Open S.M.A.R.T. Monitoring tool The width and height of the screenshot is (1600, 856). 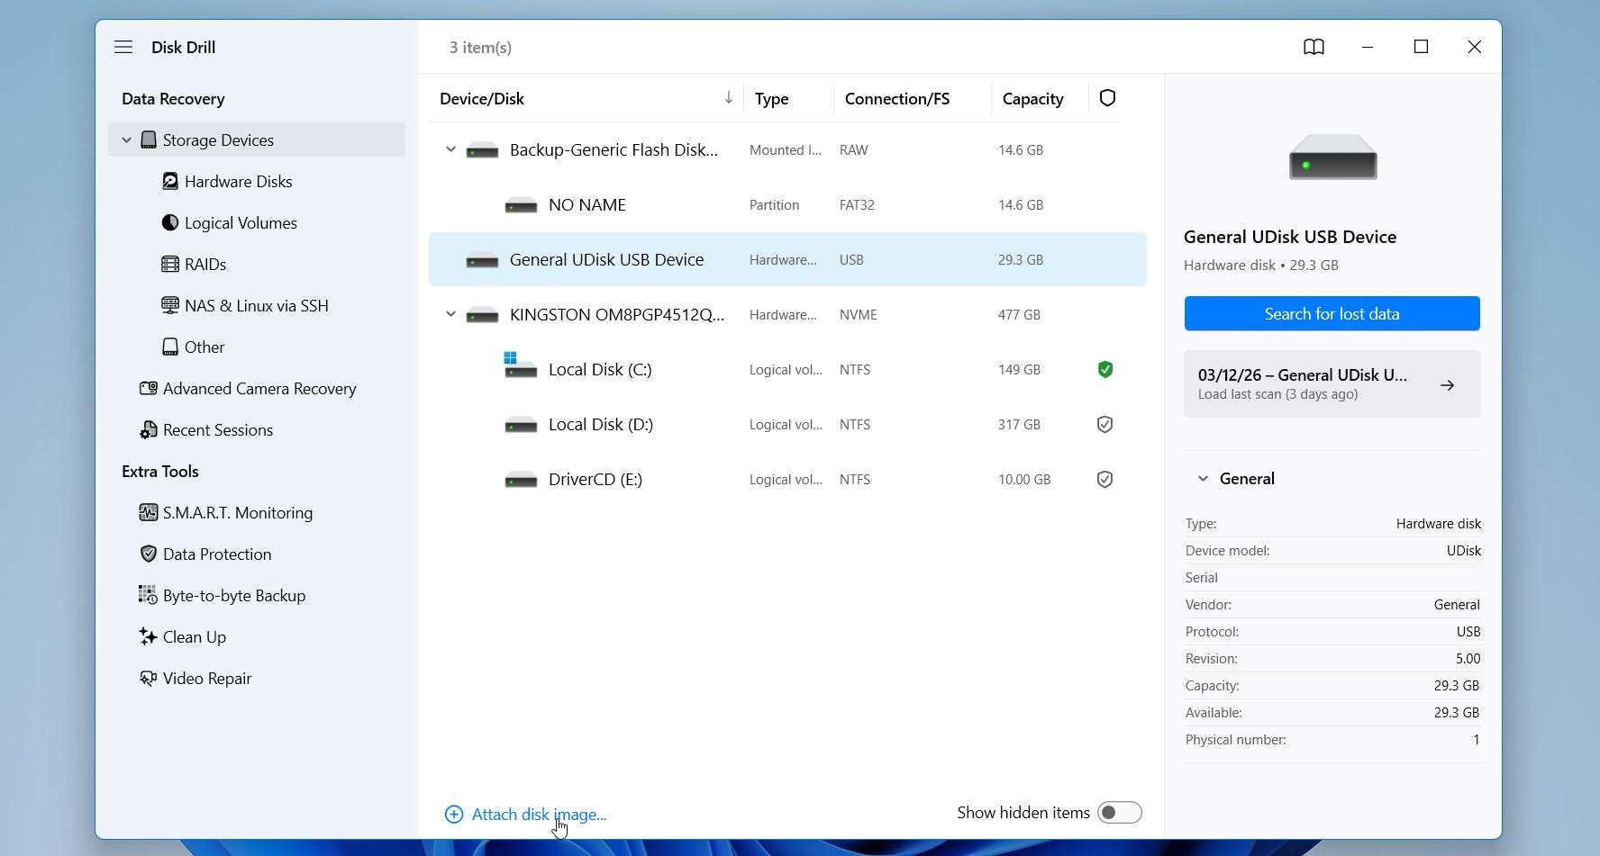tap(237, 513)
